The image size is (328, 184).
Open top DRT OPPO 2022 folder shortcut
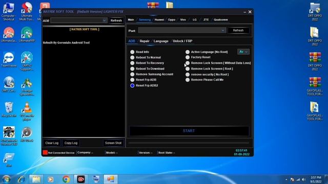[315, 12]
